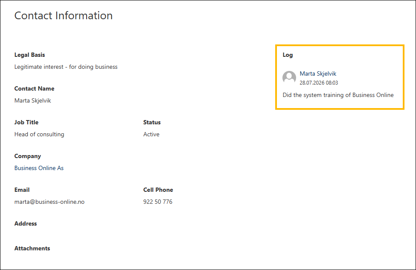Open Marta Skjelvik profile link in Log

click(x=318, y=73)
